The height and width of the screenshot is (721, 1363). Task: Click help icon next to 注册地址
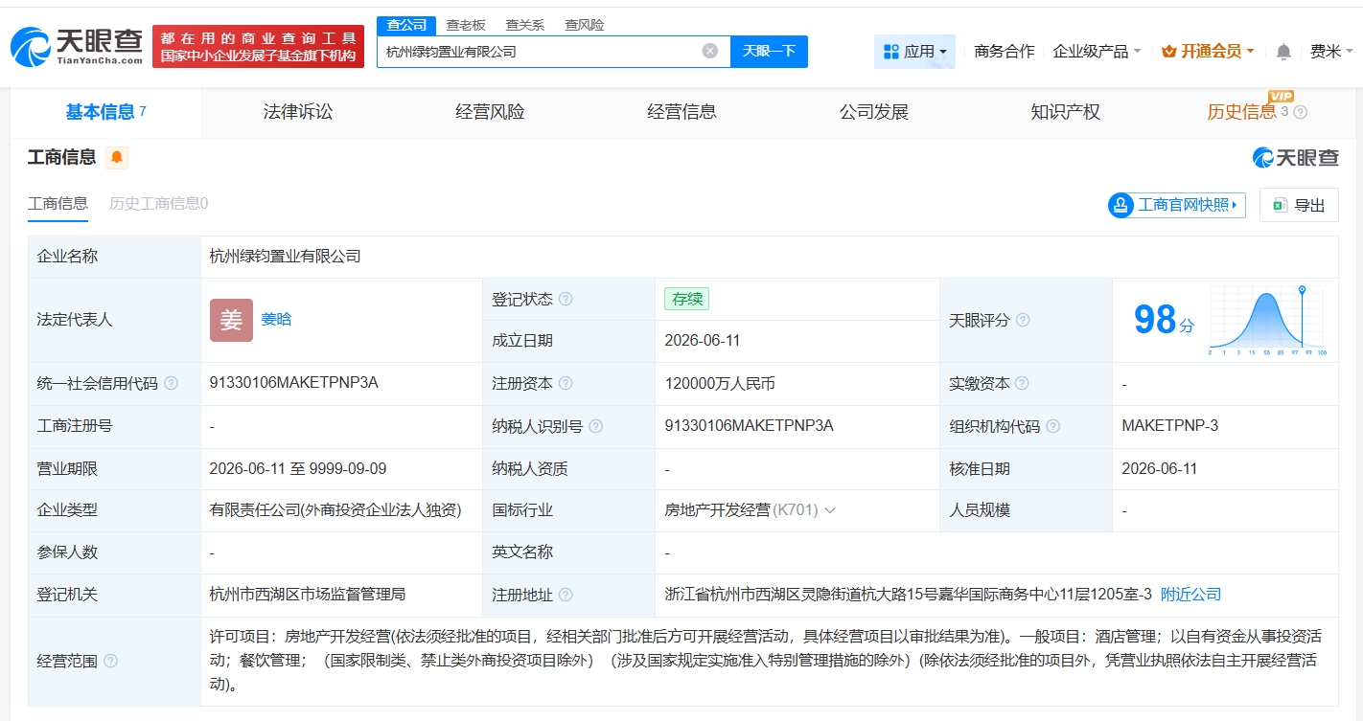click(566, 595)
